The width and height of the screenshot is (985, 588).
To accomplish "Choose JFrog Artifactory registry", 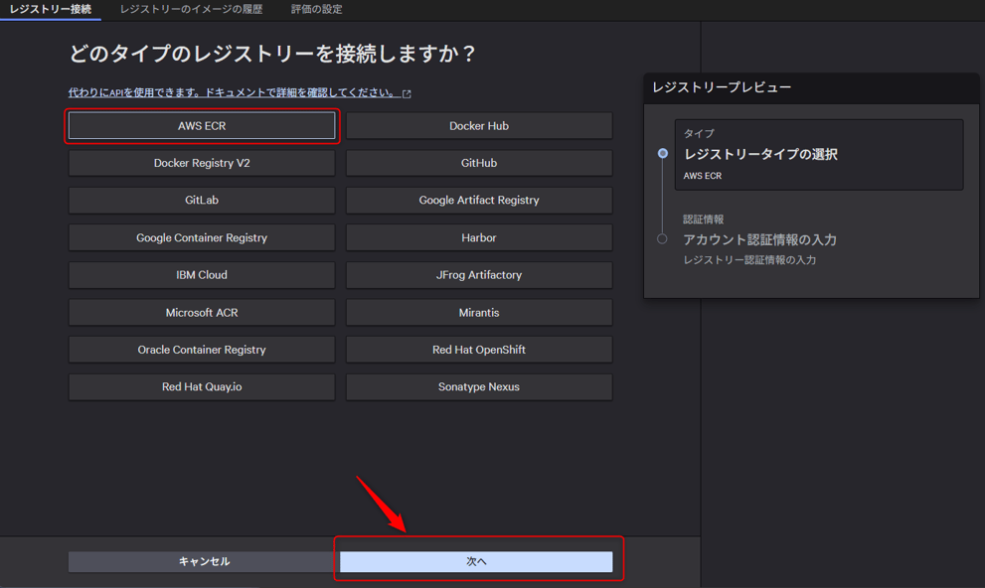I will (x=478, y=274).
